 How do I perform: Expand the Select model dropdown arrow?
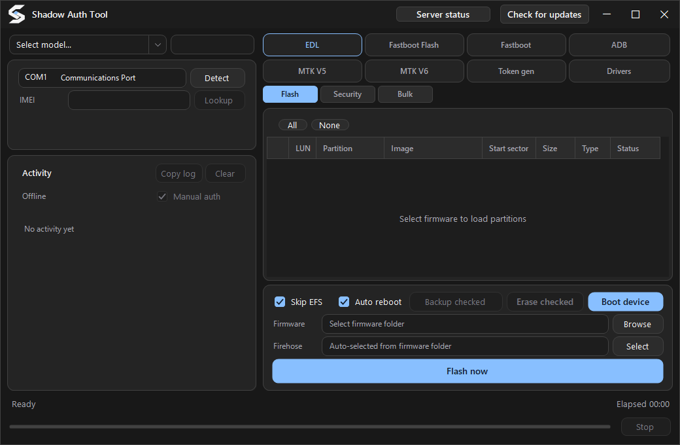[158, 44]
